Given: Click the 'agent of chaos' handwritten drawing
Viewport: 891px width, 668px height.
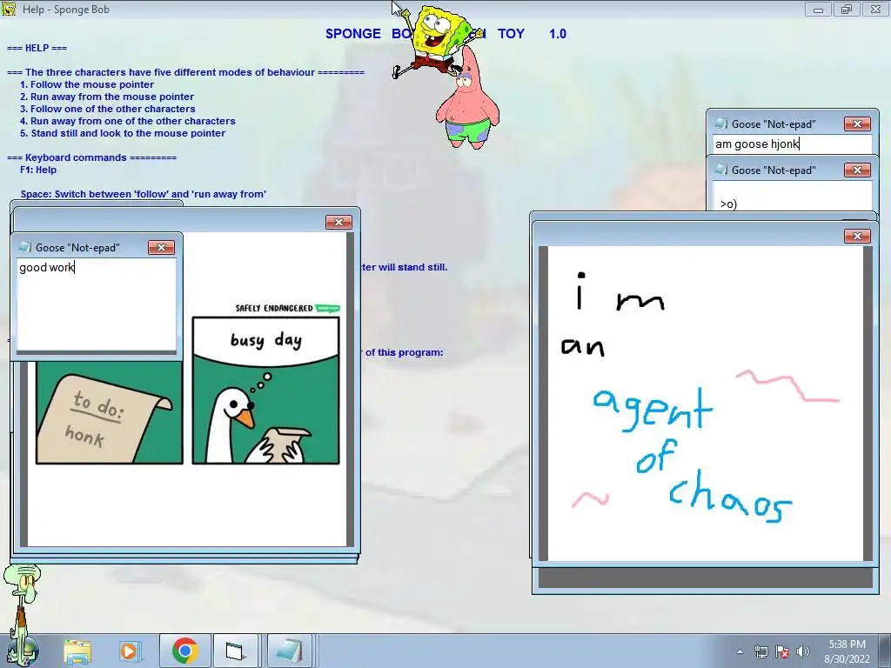Looking at the screenshot, I should click(x=705, y=404).
